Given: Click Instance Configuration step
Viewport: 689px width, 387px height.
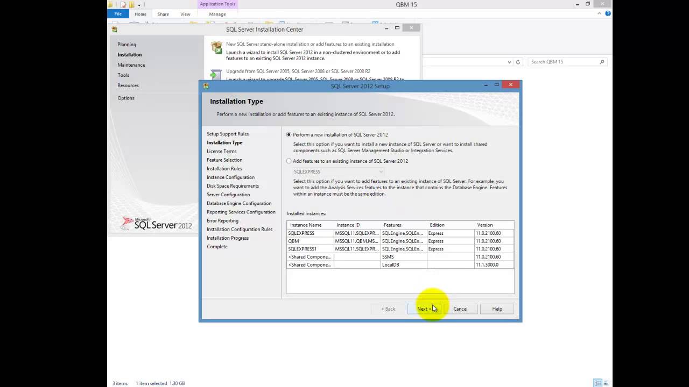Looking at the screenshot, I should tap(230, 177).
